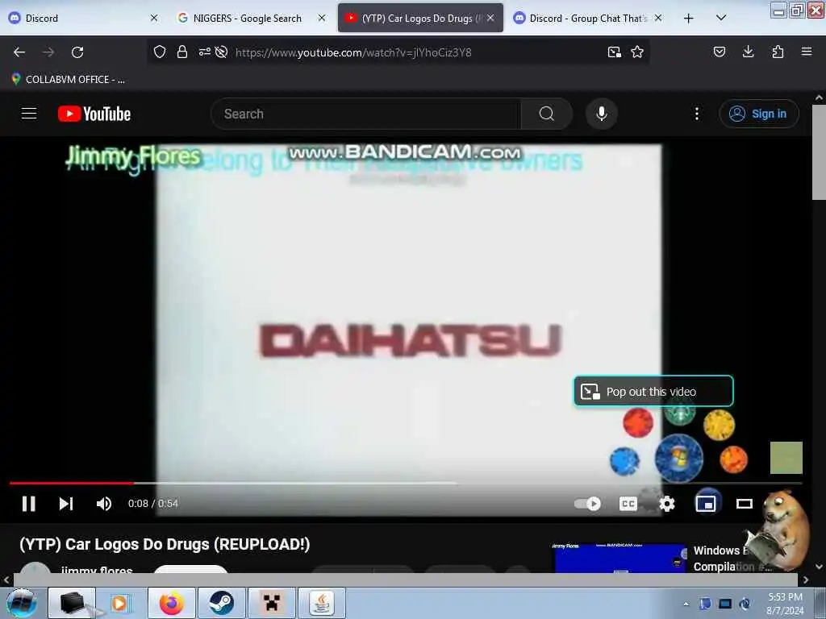Close the Google Search tab
826x619 pixels.
(322, 18)
